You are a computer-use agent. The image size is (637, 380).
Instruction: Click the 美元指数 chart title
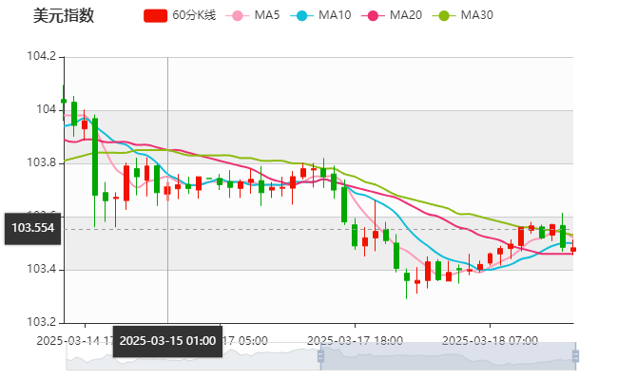click(x=64, y=16)
